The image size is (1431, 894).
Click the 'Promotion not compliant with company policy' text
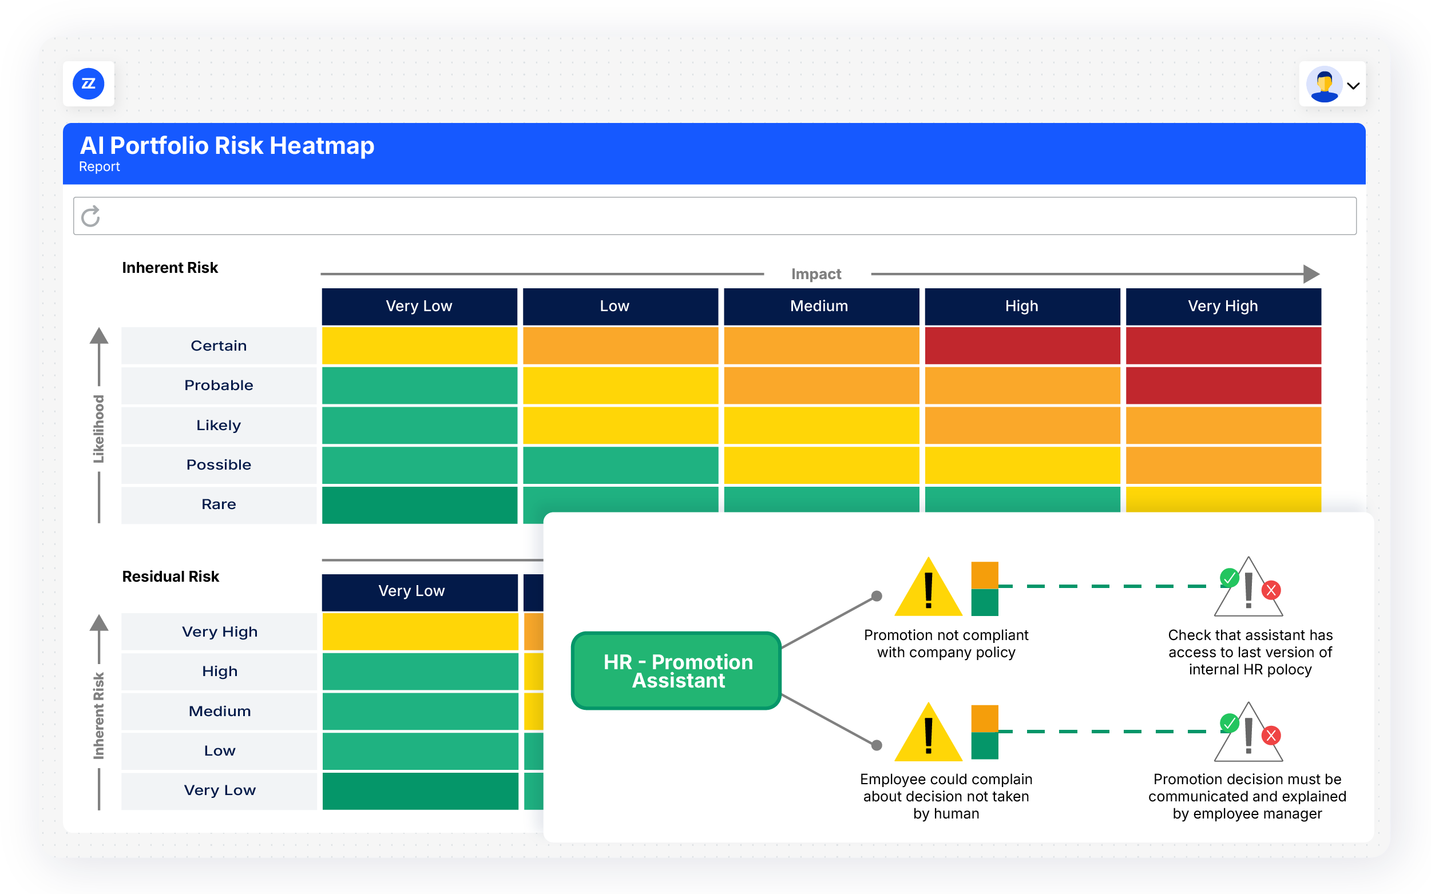pyautogui.click(x=946, y=643)
